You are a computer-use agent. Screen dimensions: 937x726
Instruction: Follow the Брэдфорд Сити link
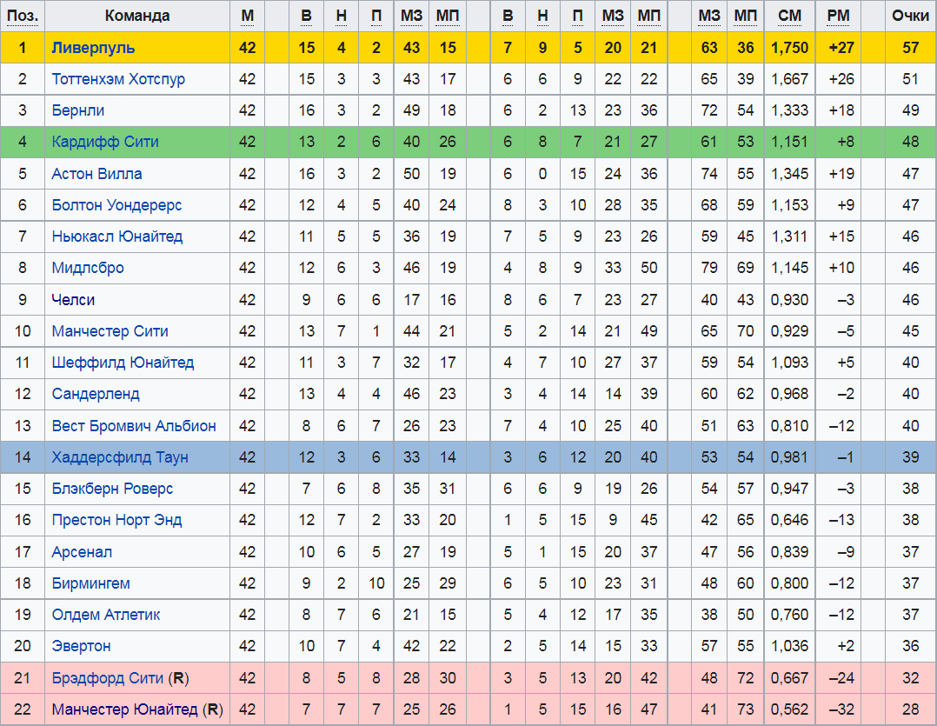[x=108, y=677]
